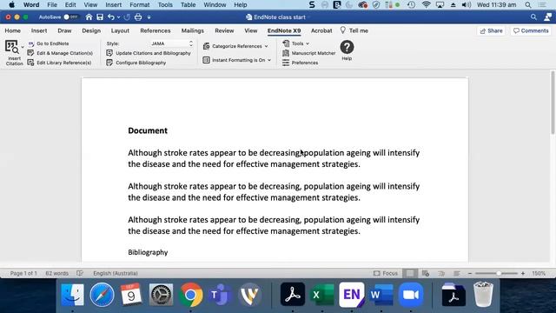The image size is (556, 313).
Task: Click the EndNote Help icon
Action: pos(347,47)
